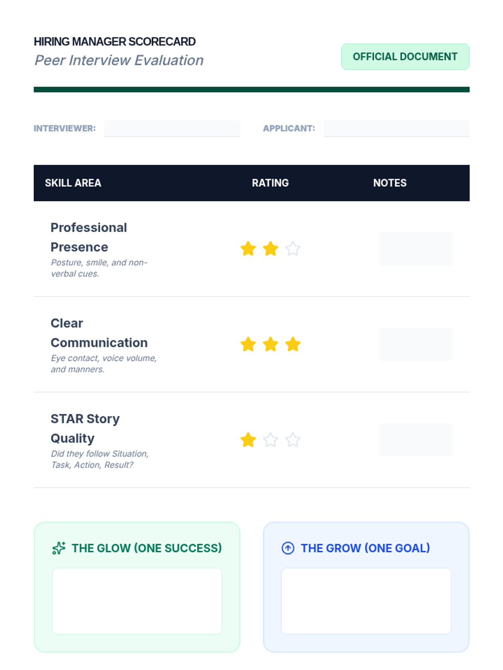Set Professional Presence rating to one star
This screenshot has width=503, height=670.
pos(248,249)
